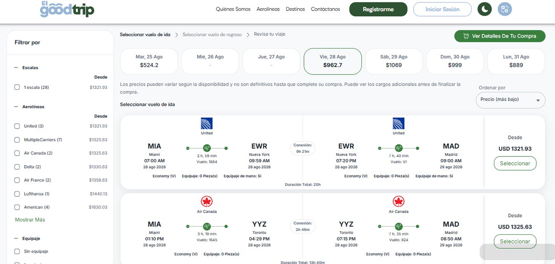This screenshot has height=264, width=555.
Task: Check the American (4) airline filter
Action: pyautogui.click(x=17, y=207)
